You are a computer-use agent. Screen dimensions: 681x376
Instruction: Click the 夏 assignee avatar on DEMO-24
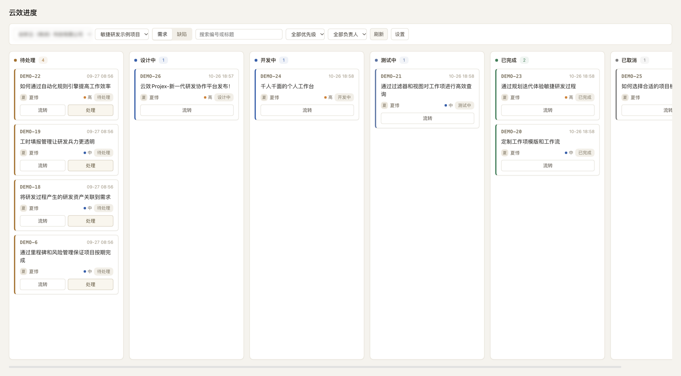coord(264,97)
